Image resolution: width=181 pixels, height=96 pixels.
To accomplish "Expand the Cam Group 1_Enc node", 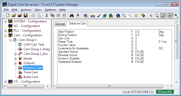I will [16, 54].
